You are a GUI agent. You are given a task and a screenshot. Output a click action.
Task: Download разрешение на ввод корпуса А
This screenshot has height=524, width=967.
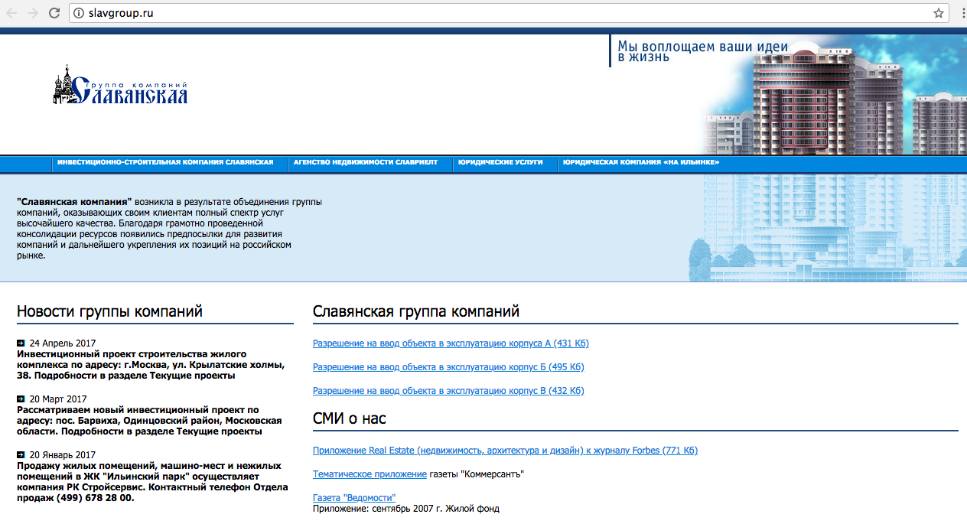(451, 343)
